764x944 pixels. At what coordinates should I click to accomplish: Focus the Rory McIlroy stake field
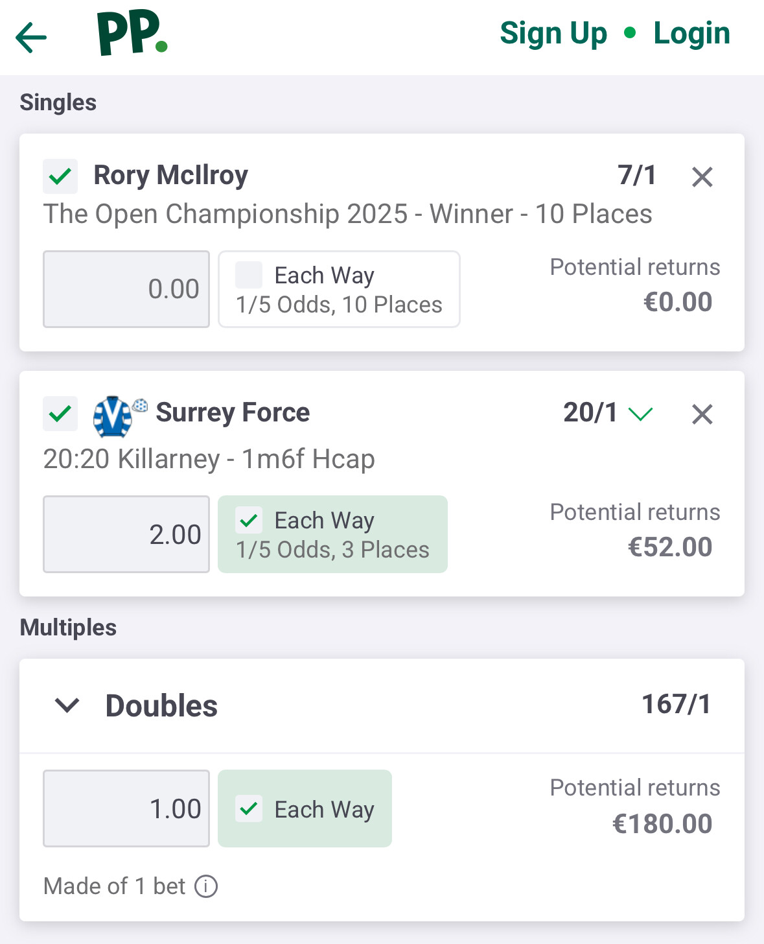(x=126, y=289)
